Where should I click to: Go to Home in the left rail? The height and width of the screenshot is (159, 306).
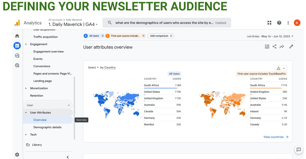[17, 36]
